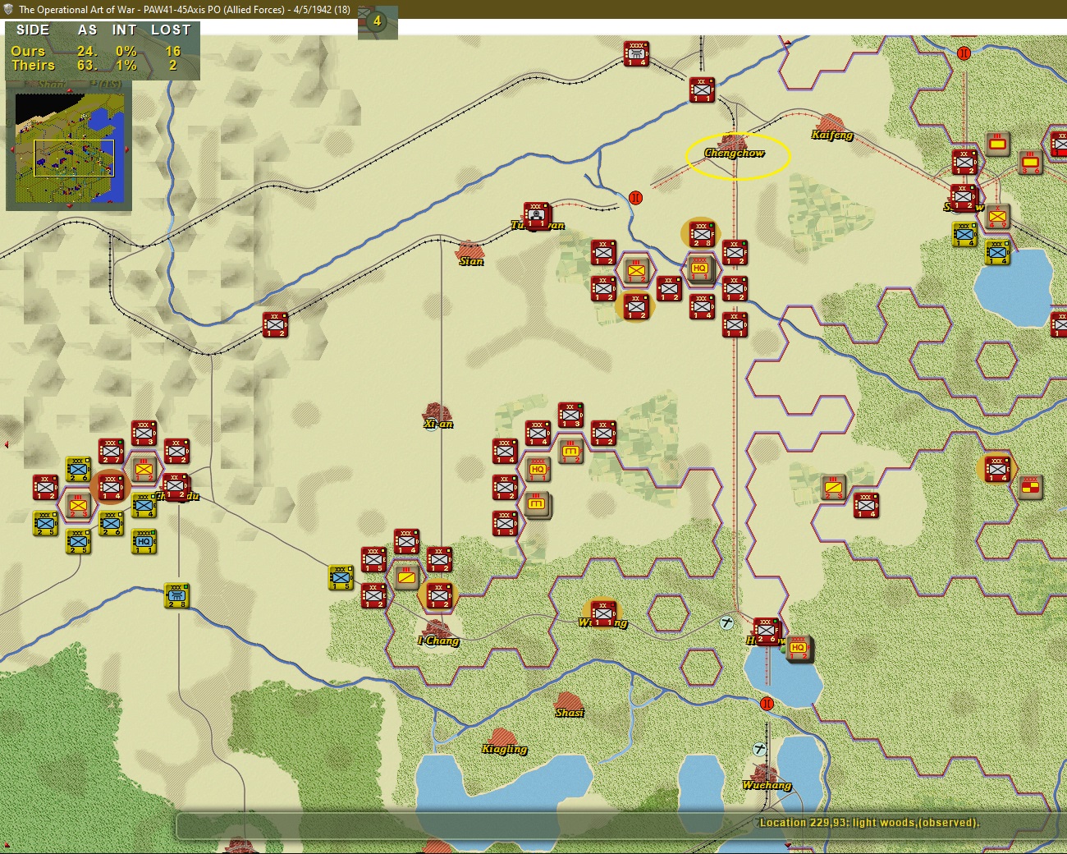Select the red XXX 2-7 unit near Chengdu
1067x854 pixels.
click(x=111, y=451)
